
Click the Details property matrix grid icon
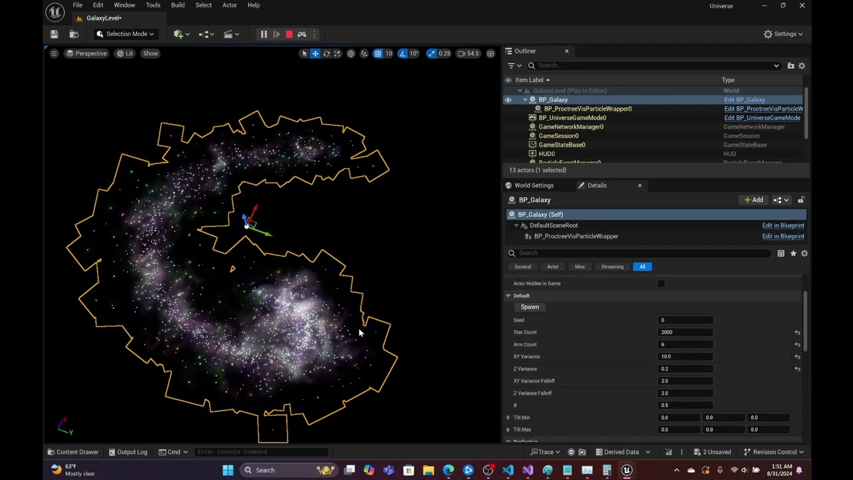(781, 253)
